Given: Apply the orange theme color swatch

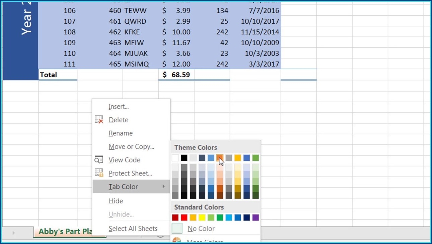Looking at the screenshot, I should pos(220,158).
